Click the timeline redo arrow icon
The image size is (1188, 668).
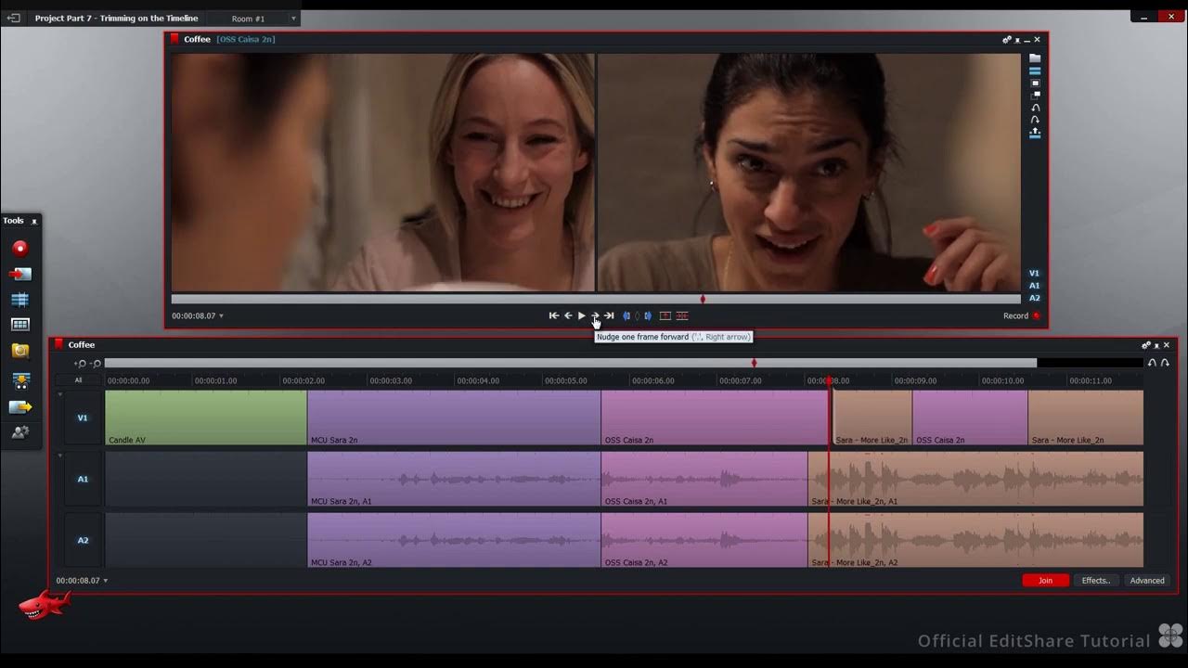[x=1165, y=363]
